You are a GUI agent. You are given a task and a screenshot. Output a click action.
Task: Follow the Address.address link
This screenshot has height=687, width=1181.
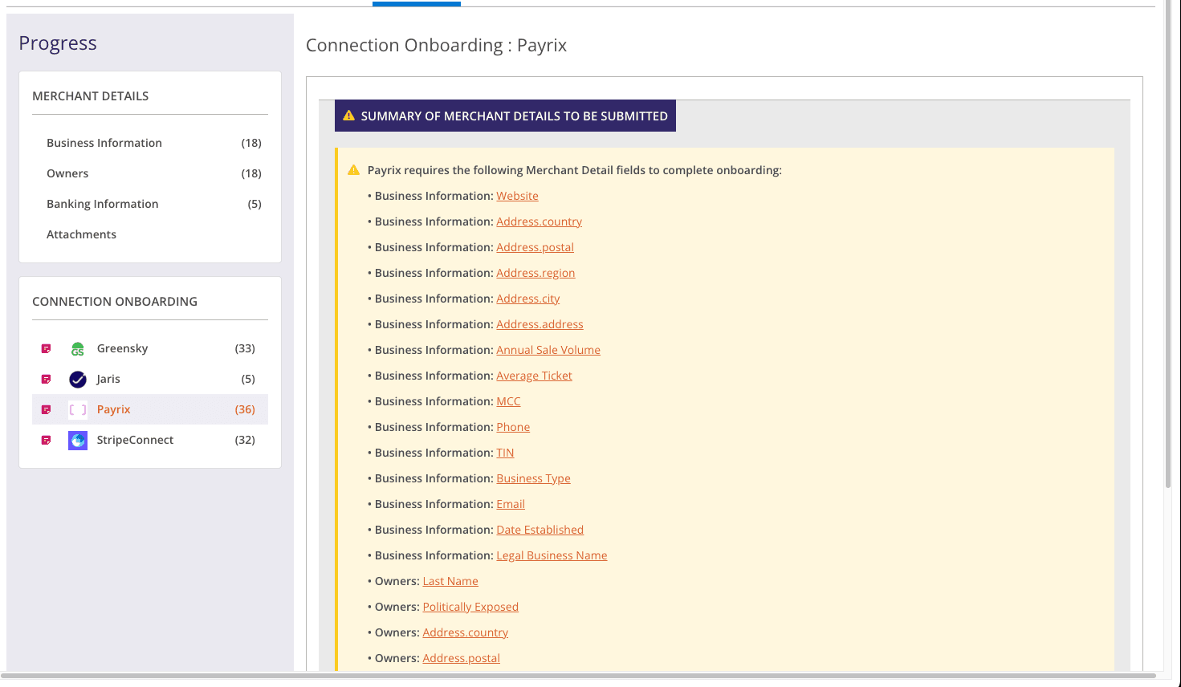(x=540, y=324)
